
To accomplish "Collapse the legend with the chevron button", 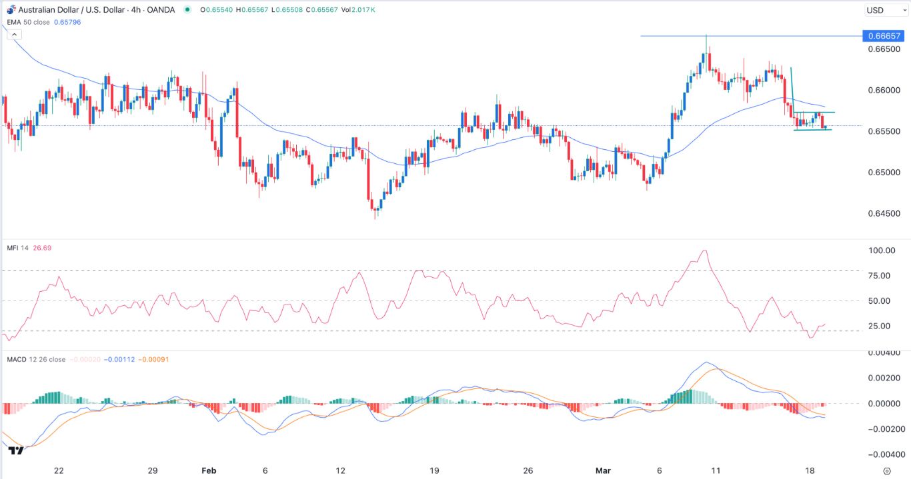I will pos(14,34).
